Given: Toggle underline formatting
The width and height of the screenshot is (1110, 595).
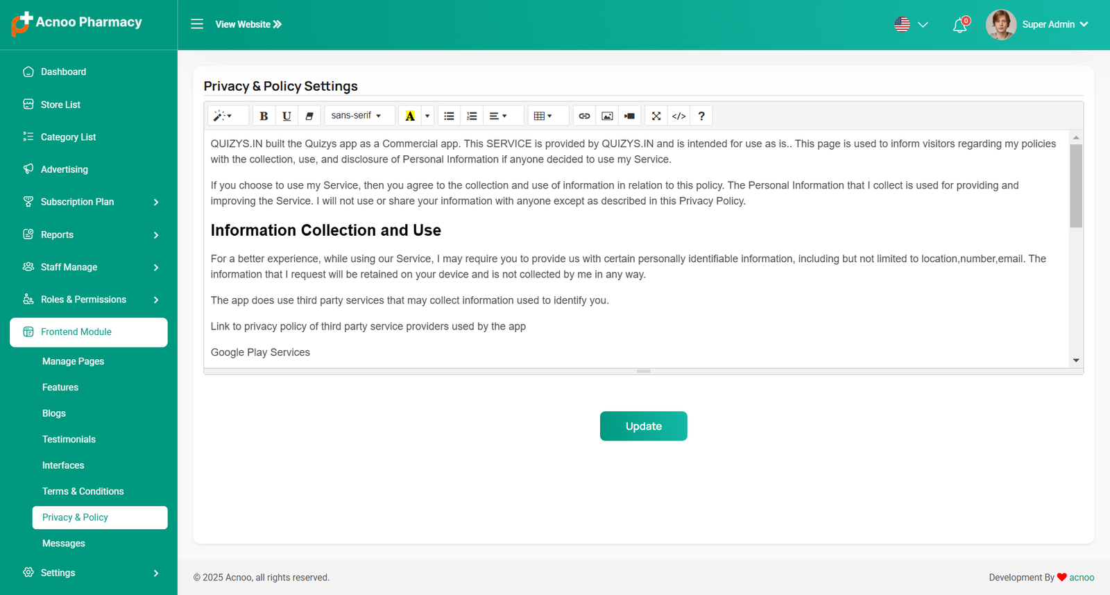Looking at the screenshot, I should tap(287, 116).
